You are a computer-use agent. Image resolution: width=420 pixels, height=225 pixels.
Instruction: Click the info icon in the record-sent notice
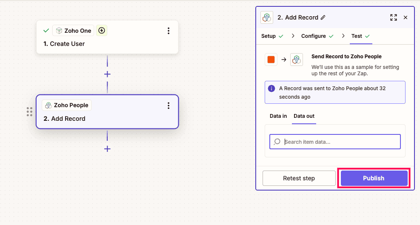[271, 88]
